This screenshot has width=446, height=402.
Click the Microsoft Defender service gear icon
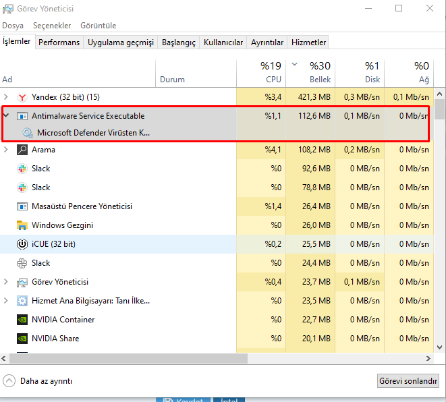tap(28, 133)
